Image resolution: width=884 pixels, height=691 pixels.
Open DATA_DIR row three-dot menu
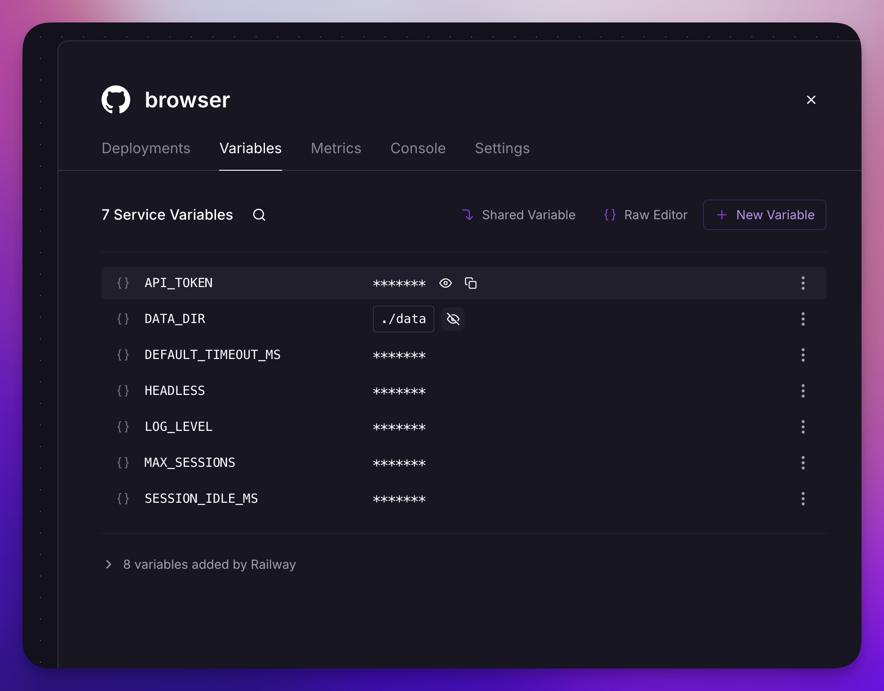coord(803,319)
